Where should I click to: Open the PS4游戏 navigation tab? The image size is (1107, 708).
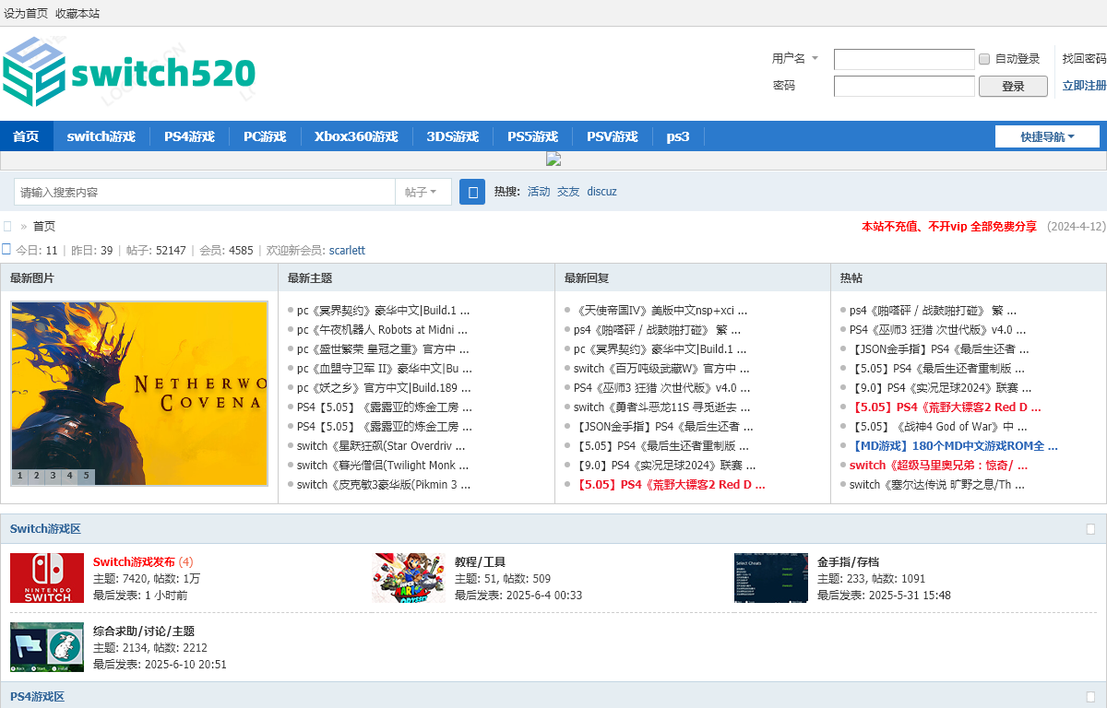coord(189,136)
